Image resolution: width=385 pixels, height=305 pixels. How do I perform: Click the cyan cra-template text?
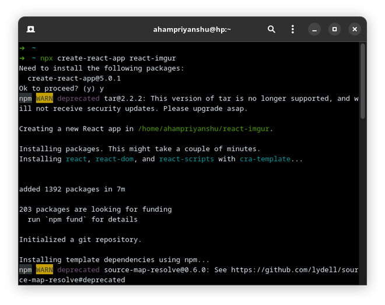[x=264, y=159]
